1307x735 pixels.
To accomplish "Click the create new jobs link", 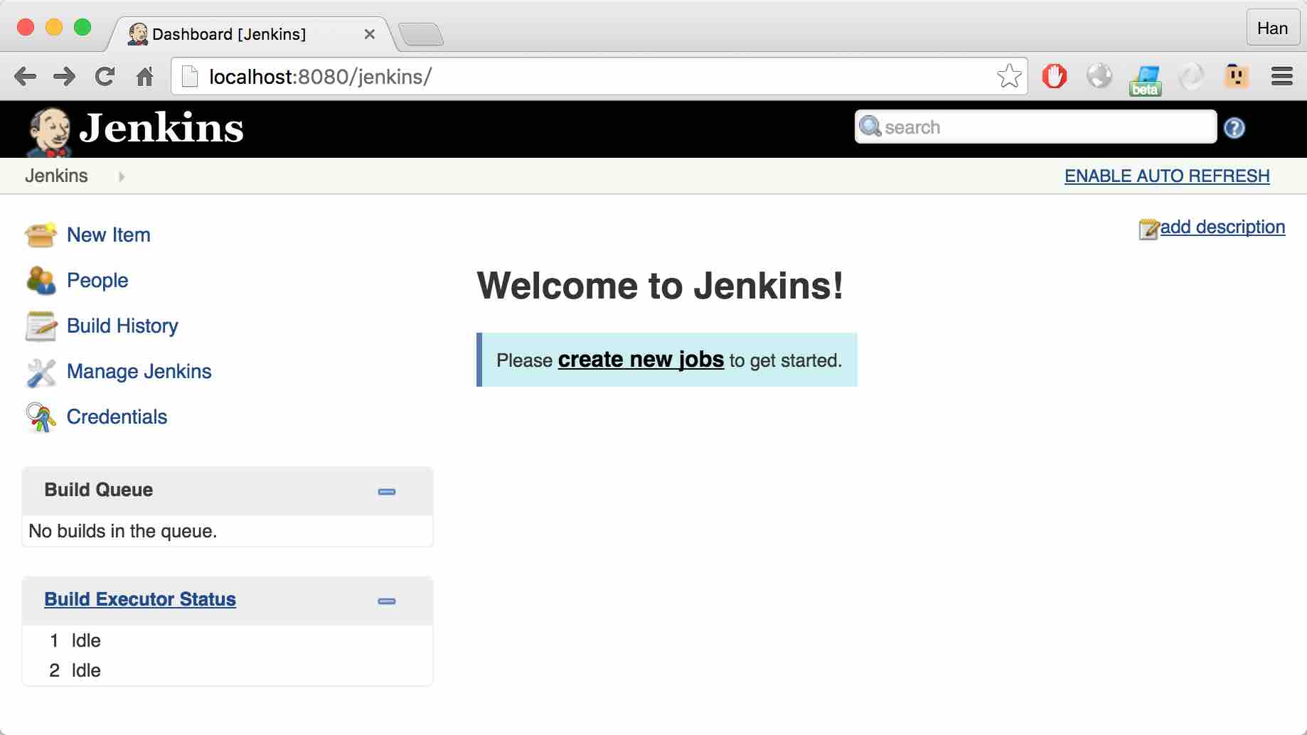I will click(x=640, y=360).
